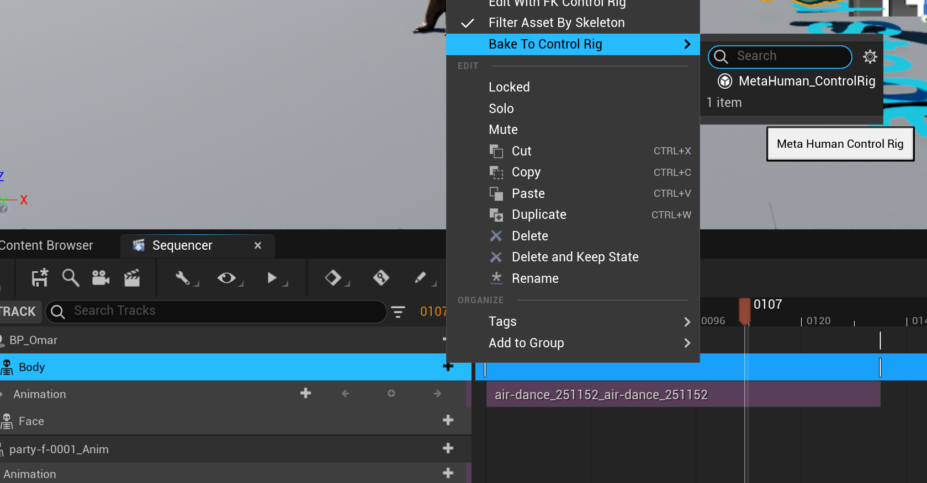Click the 0120 tick label on timeline ruler
The image size is (927, 483).
tap(818, 321)
